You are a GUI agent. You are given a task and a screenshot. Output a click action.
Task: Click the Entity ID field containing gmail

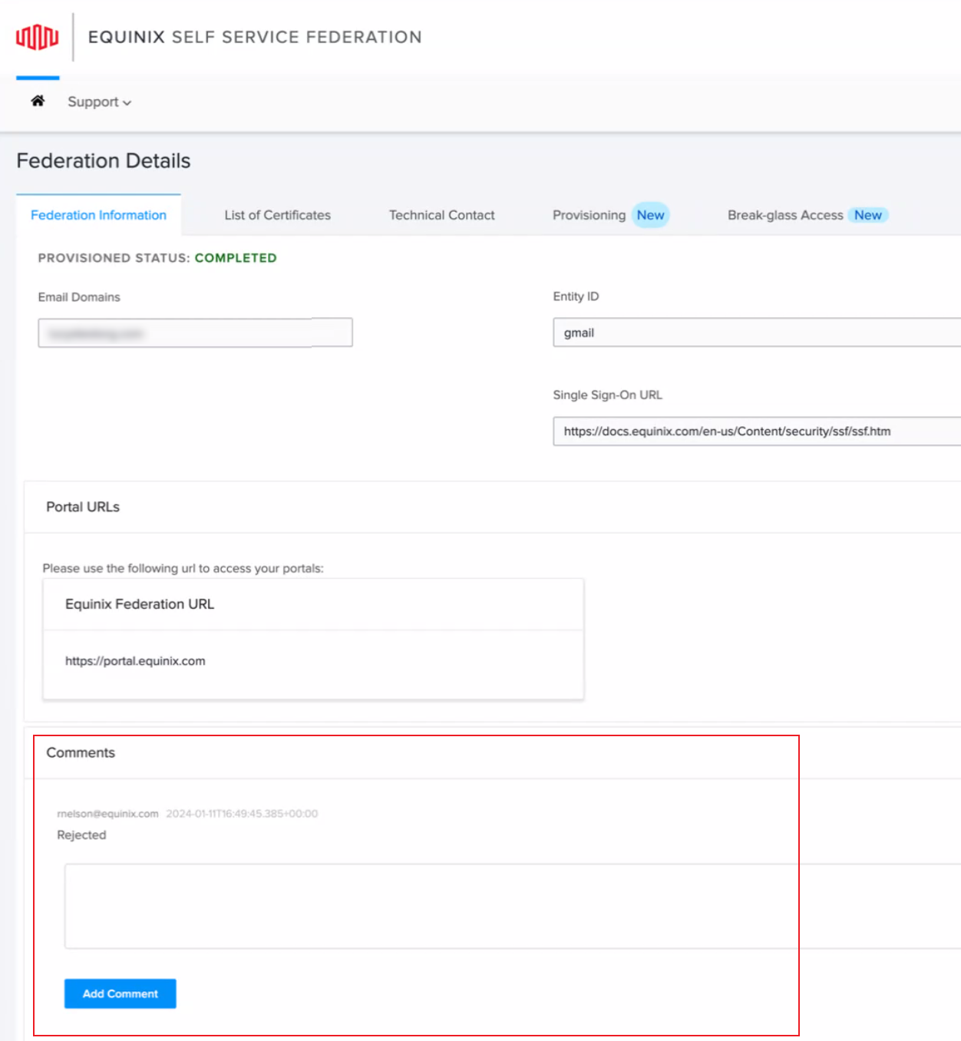click(x=757, y=332)
